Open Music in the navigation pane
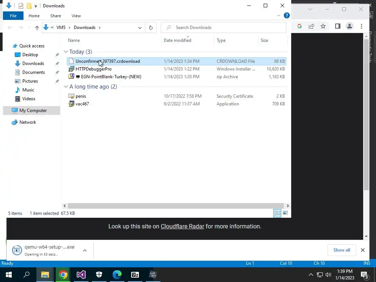Viewport: 376px width, 282px height. (28, 90)
